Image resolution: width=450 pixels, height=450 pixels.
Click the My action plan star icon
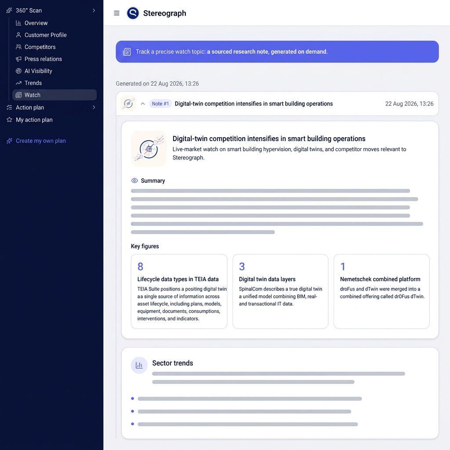9,120
